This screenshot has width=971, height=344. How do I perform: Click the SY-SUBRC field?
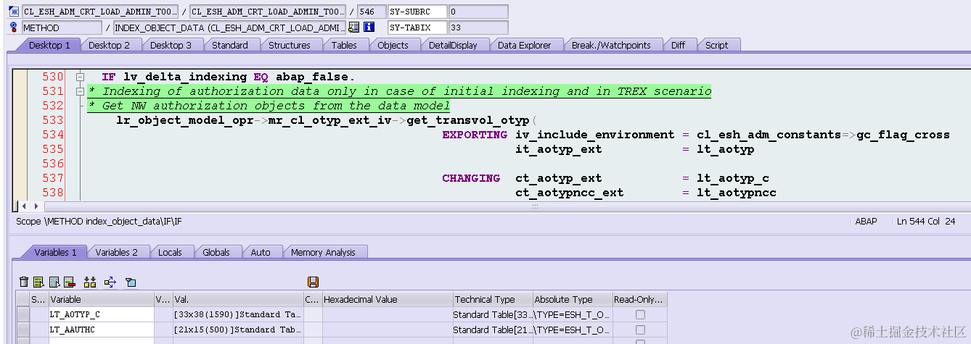[417, 12]
